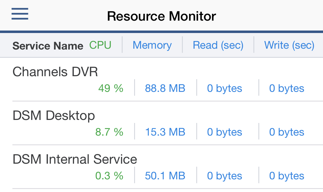Select the DSM Internal Service row
The image size is (323, 192).
click(75, 159)
